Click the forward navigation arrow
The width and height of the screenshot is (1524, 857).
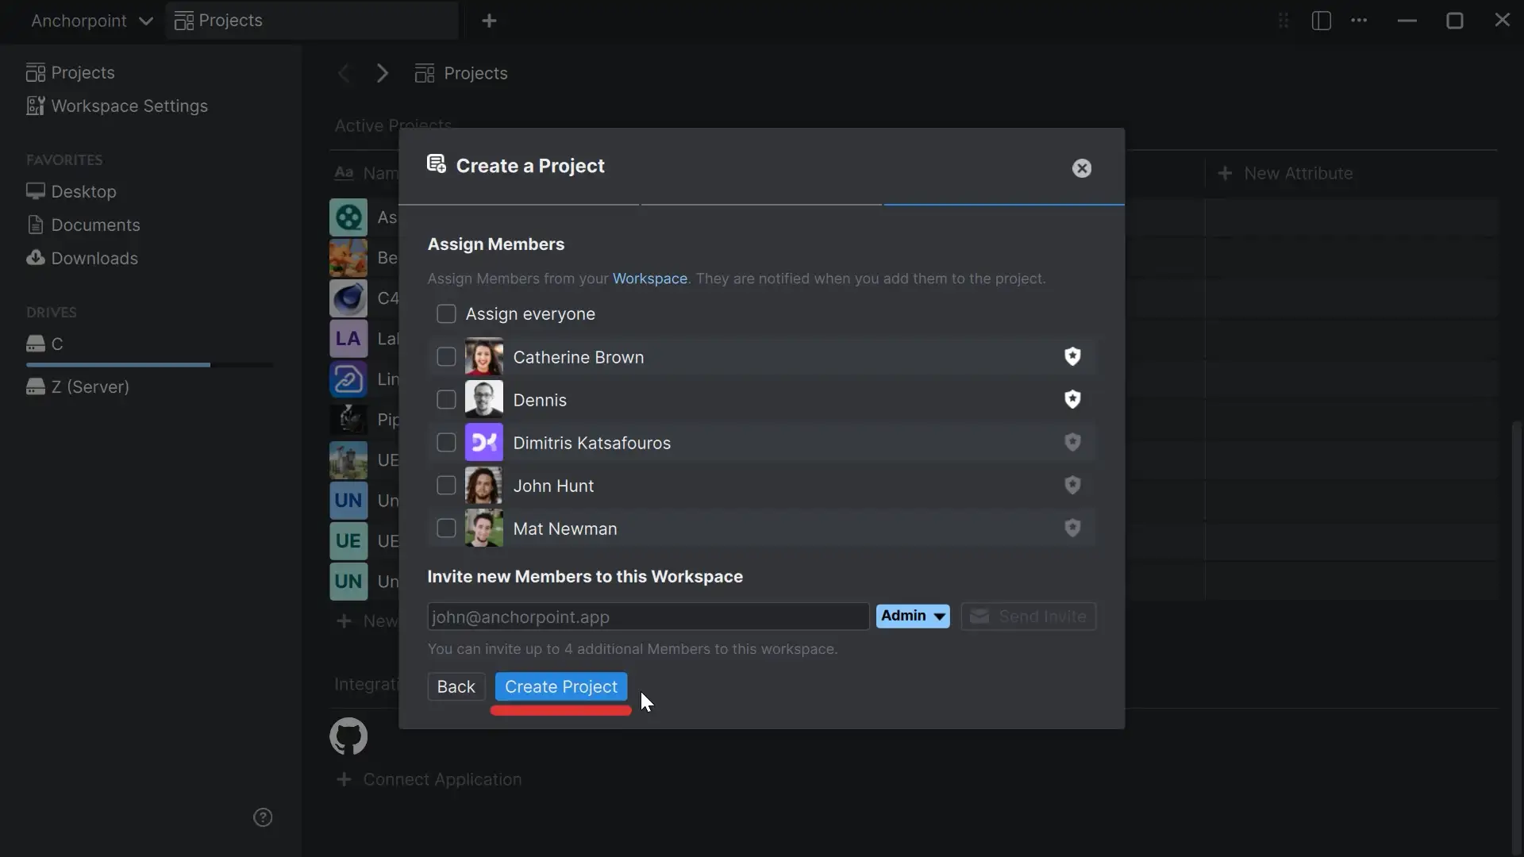(x=383, y=73)
